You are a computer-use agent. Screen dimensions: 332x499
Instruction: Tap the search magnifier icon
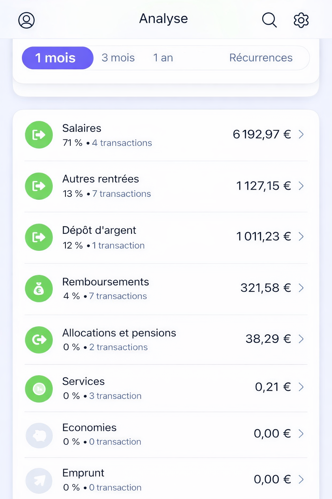(x=269, y=20)
